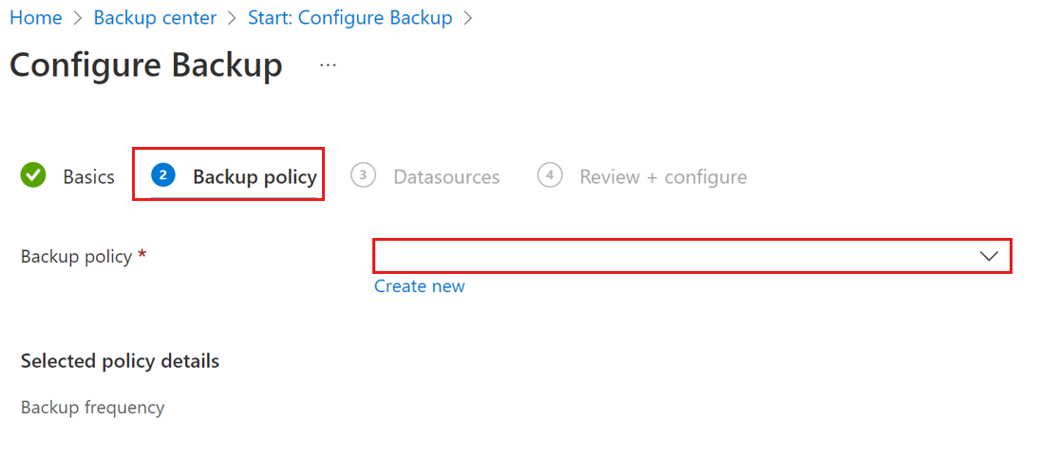Click the blue step 2 circle
Screen dimensions: 1060x455
[x=162, y=175]
